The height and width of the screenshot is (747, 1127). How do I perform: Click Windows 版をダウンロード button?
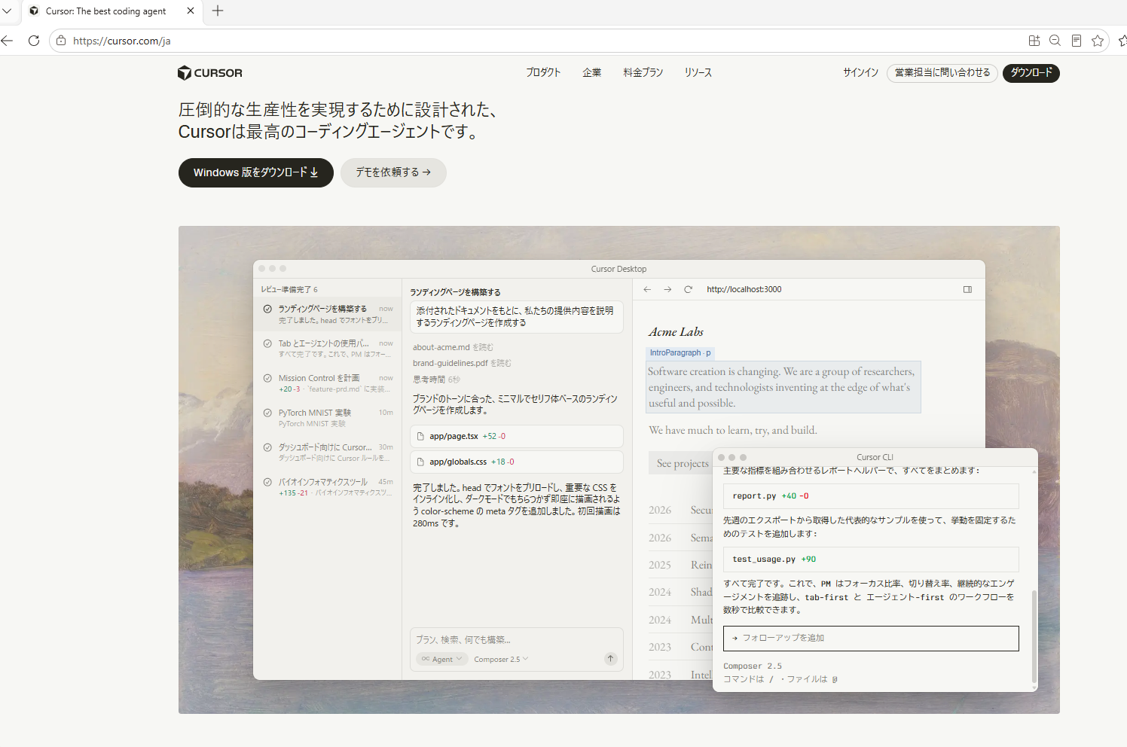point(256,172)
